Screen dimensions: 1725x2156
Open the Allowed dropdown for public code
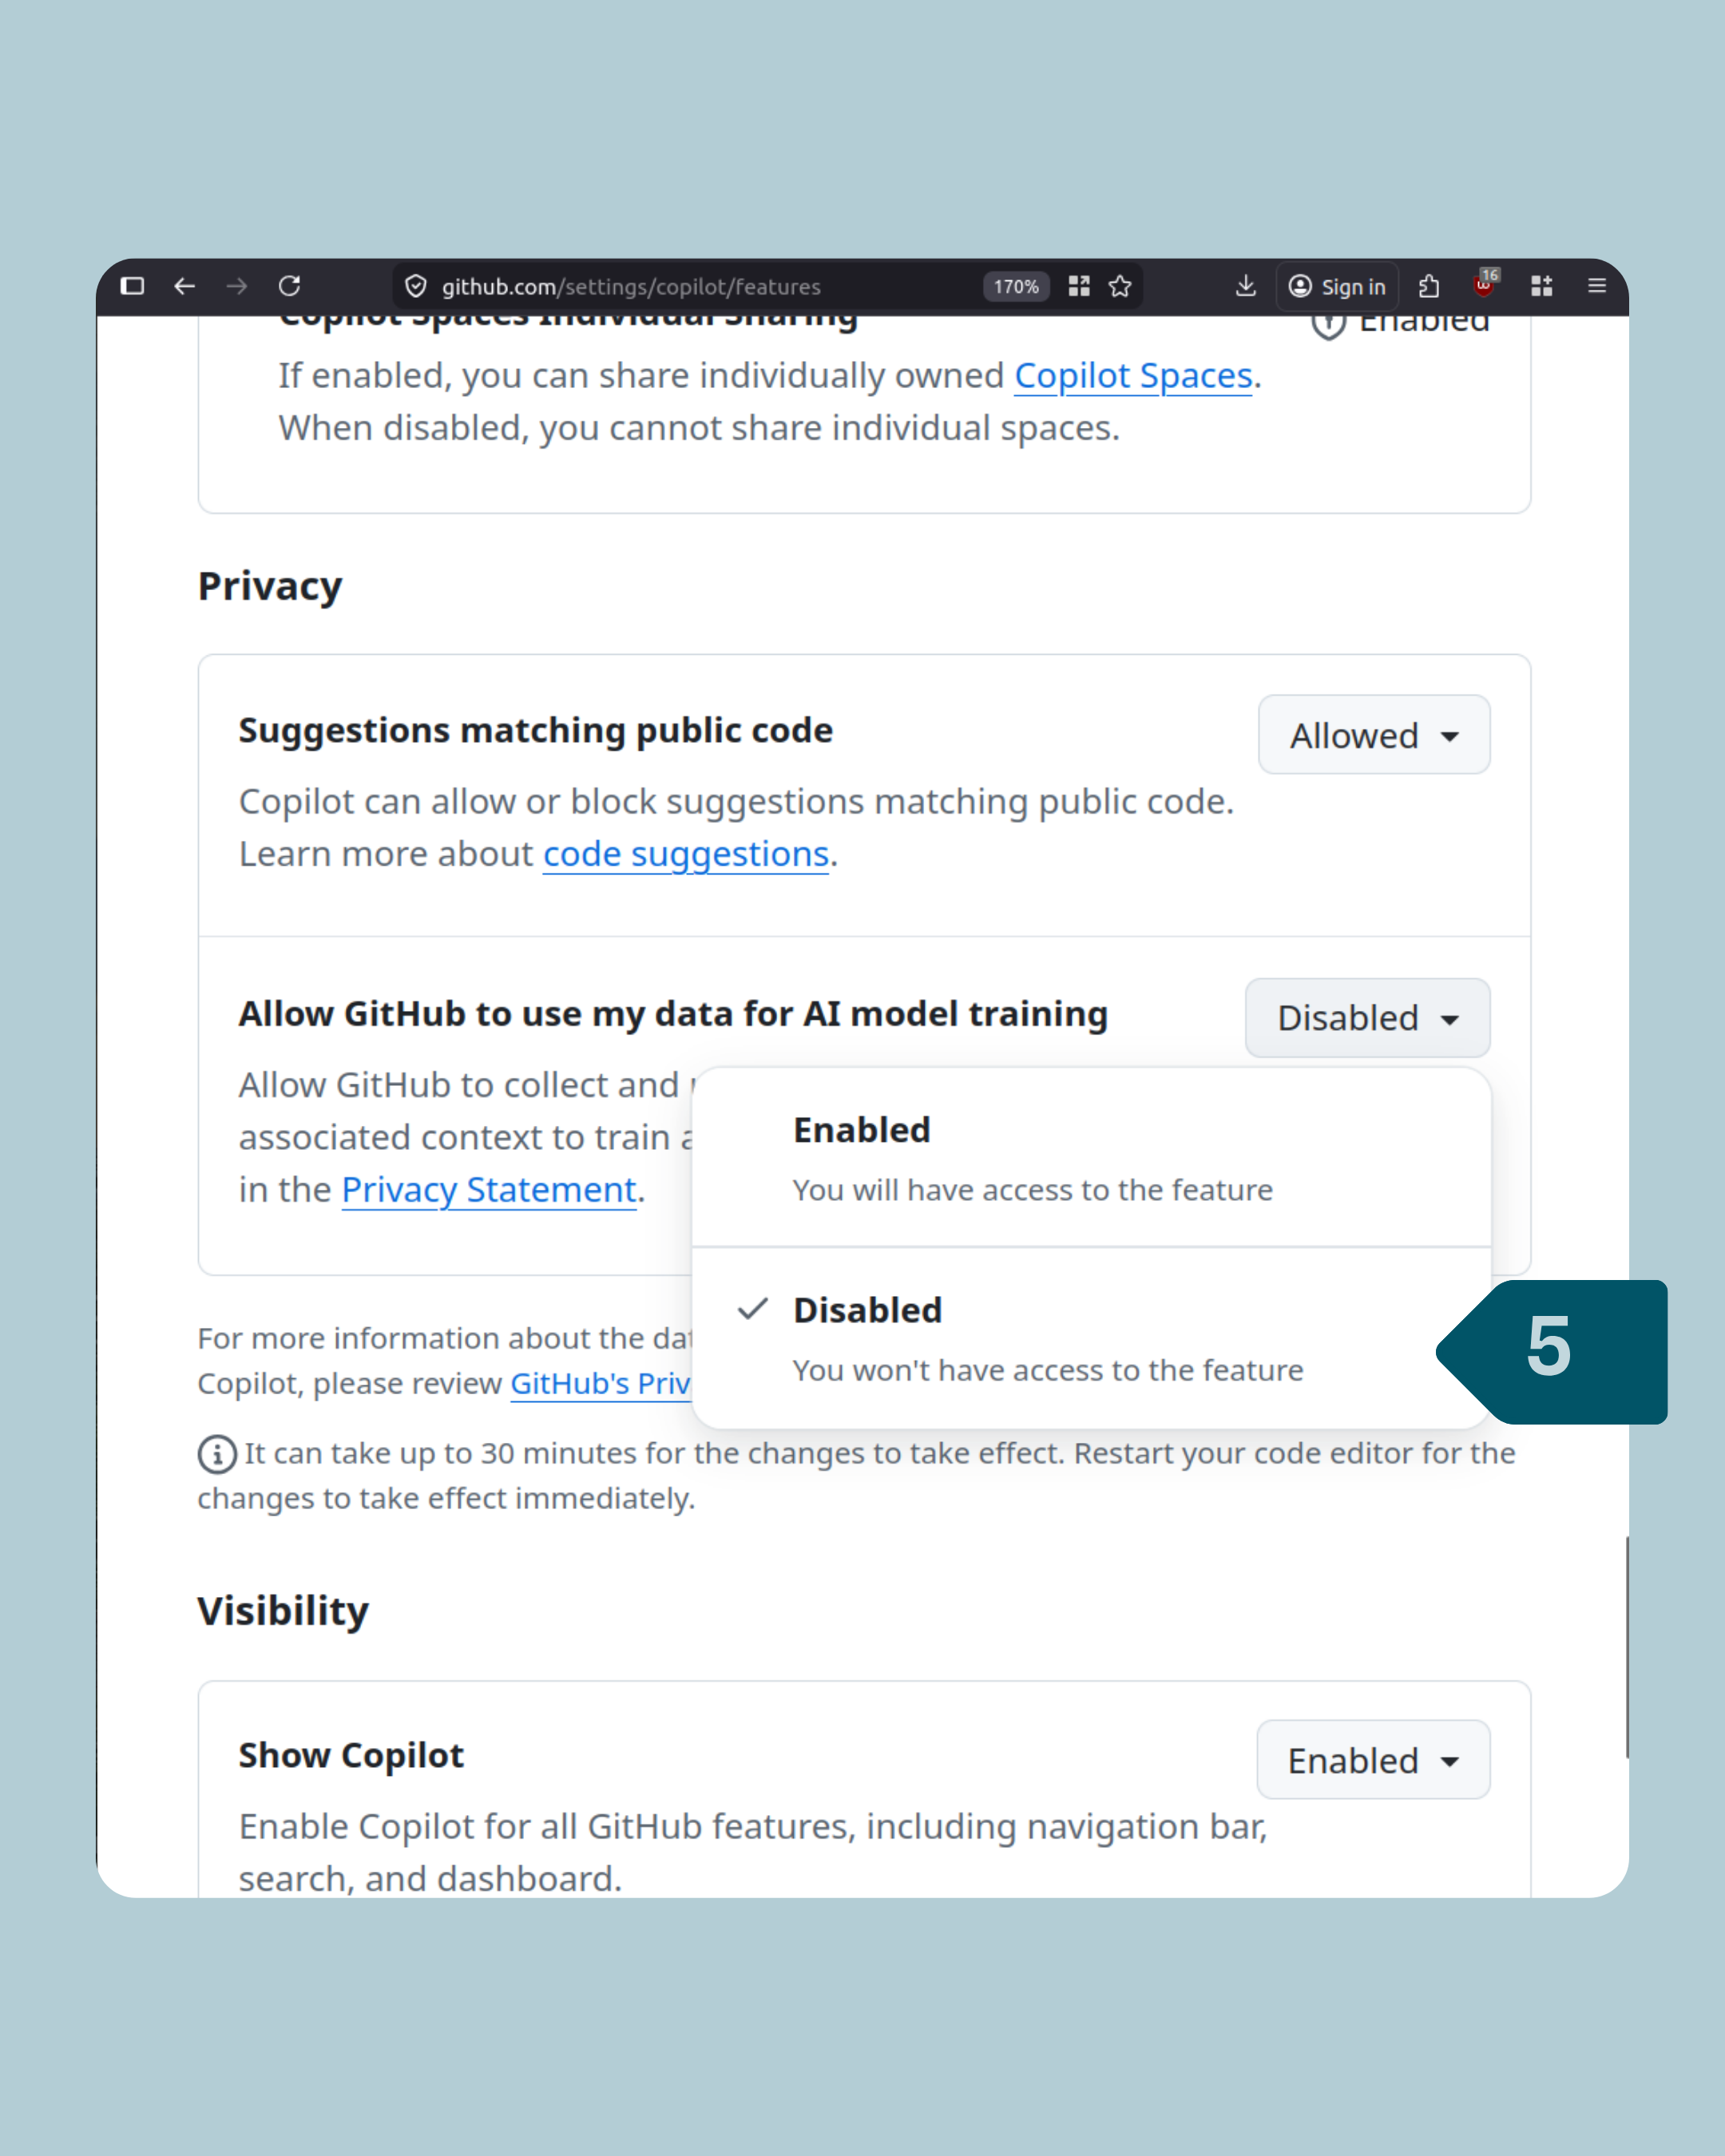1373,735
